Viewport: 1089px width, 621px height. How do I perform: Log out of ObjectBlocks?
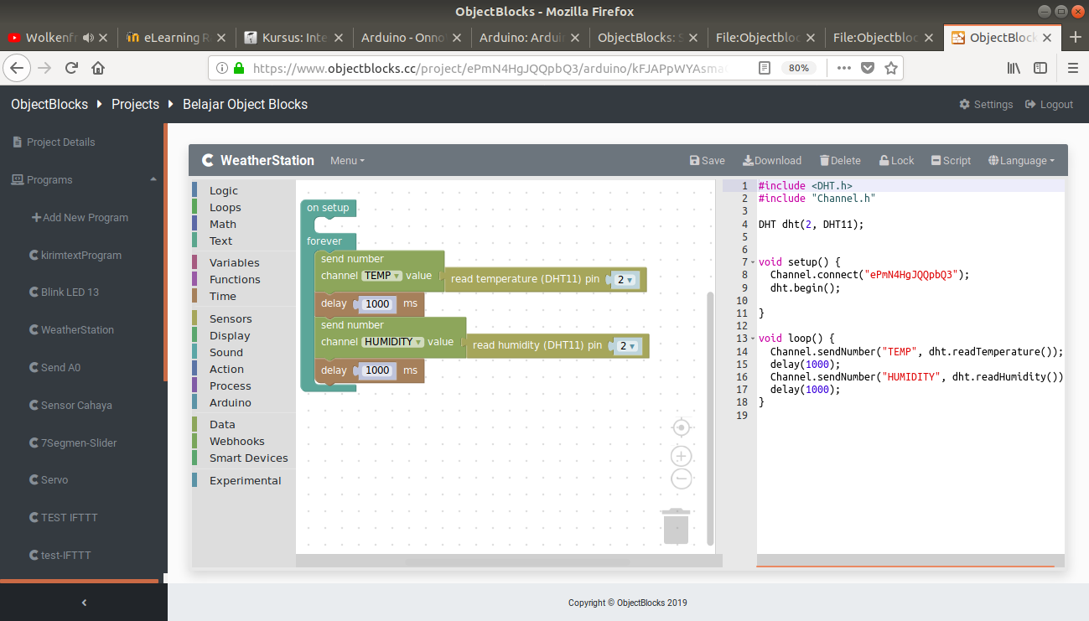click(x=1048, y=105)
